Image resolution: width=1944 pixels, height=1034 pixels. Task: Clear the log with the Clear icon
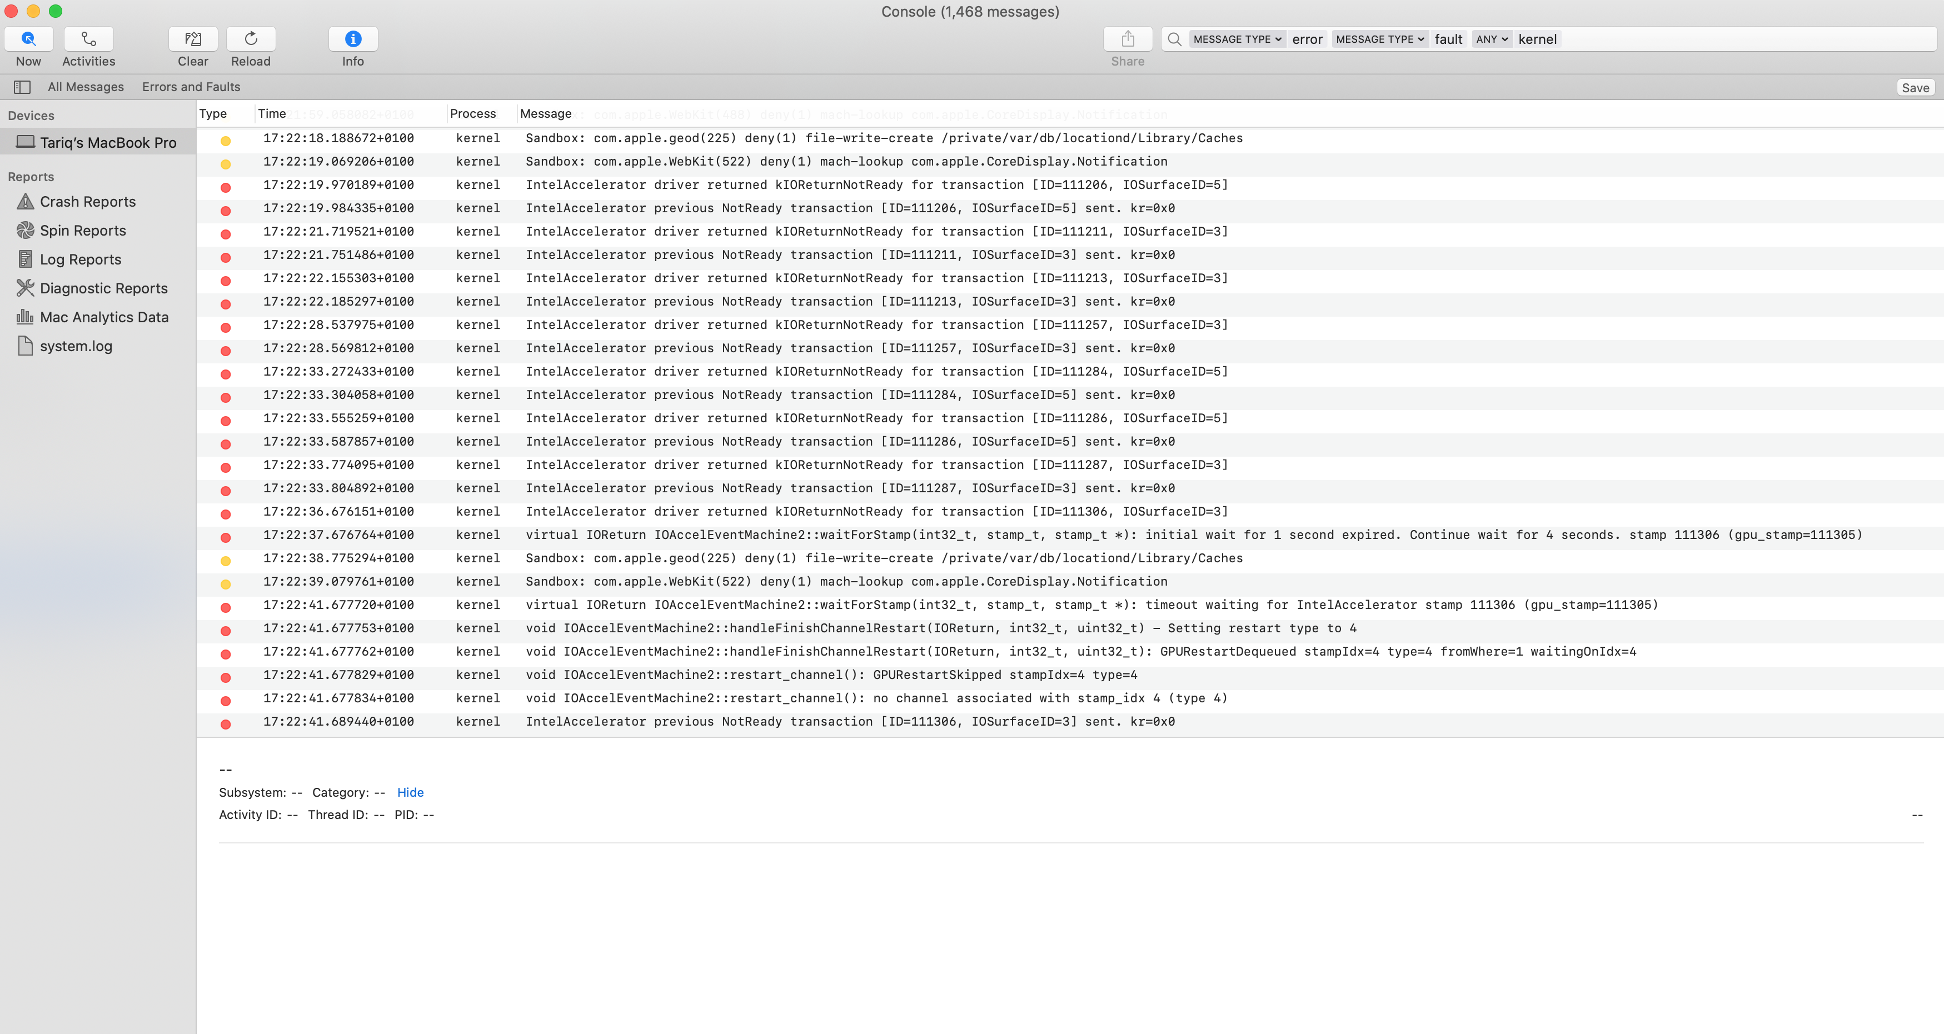pos(193,38)
